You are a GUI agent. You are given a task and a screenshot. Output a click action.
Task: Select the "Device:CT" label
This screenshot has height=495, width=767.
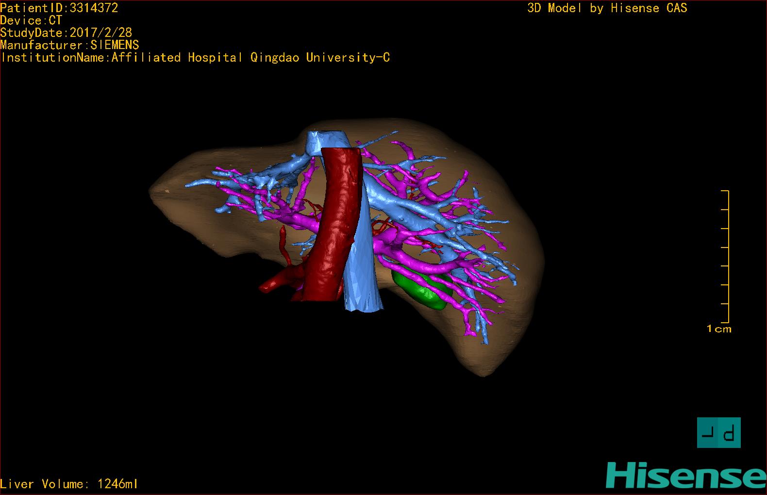pos(31,20)
